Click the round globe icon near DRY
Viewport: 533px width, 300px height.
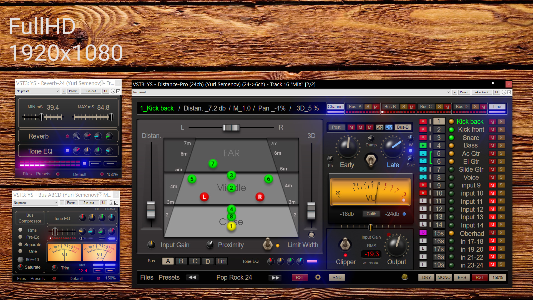pyautogui.click(x=405, y=277)
